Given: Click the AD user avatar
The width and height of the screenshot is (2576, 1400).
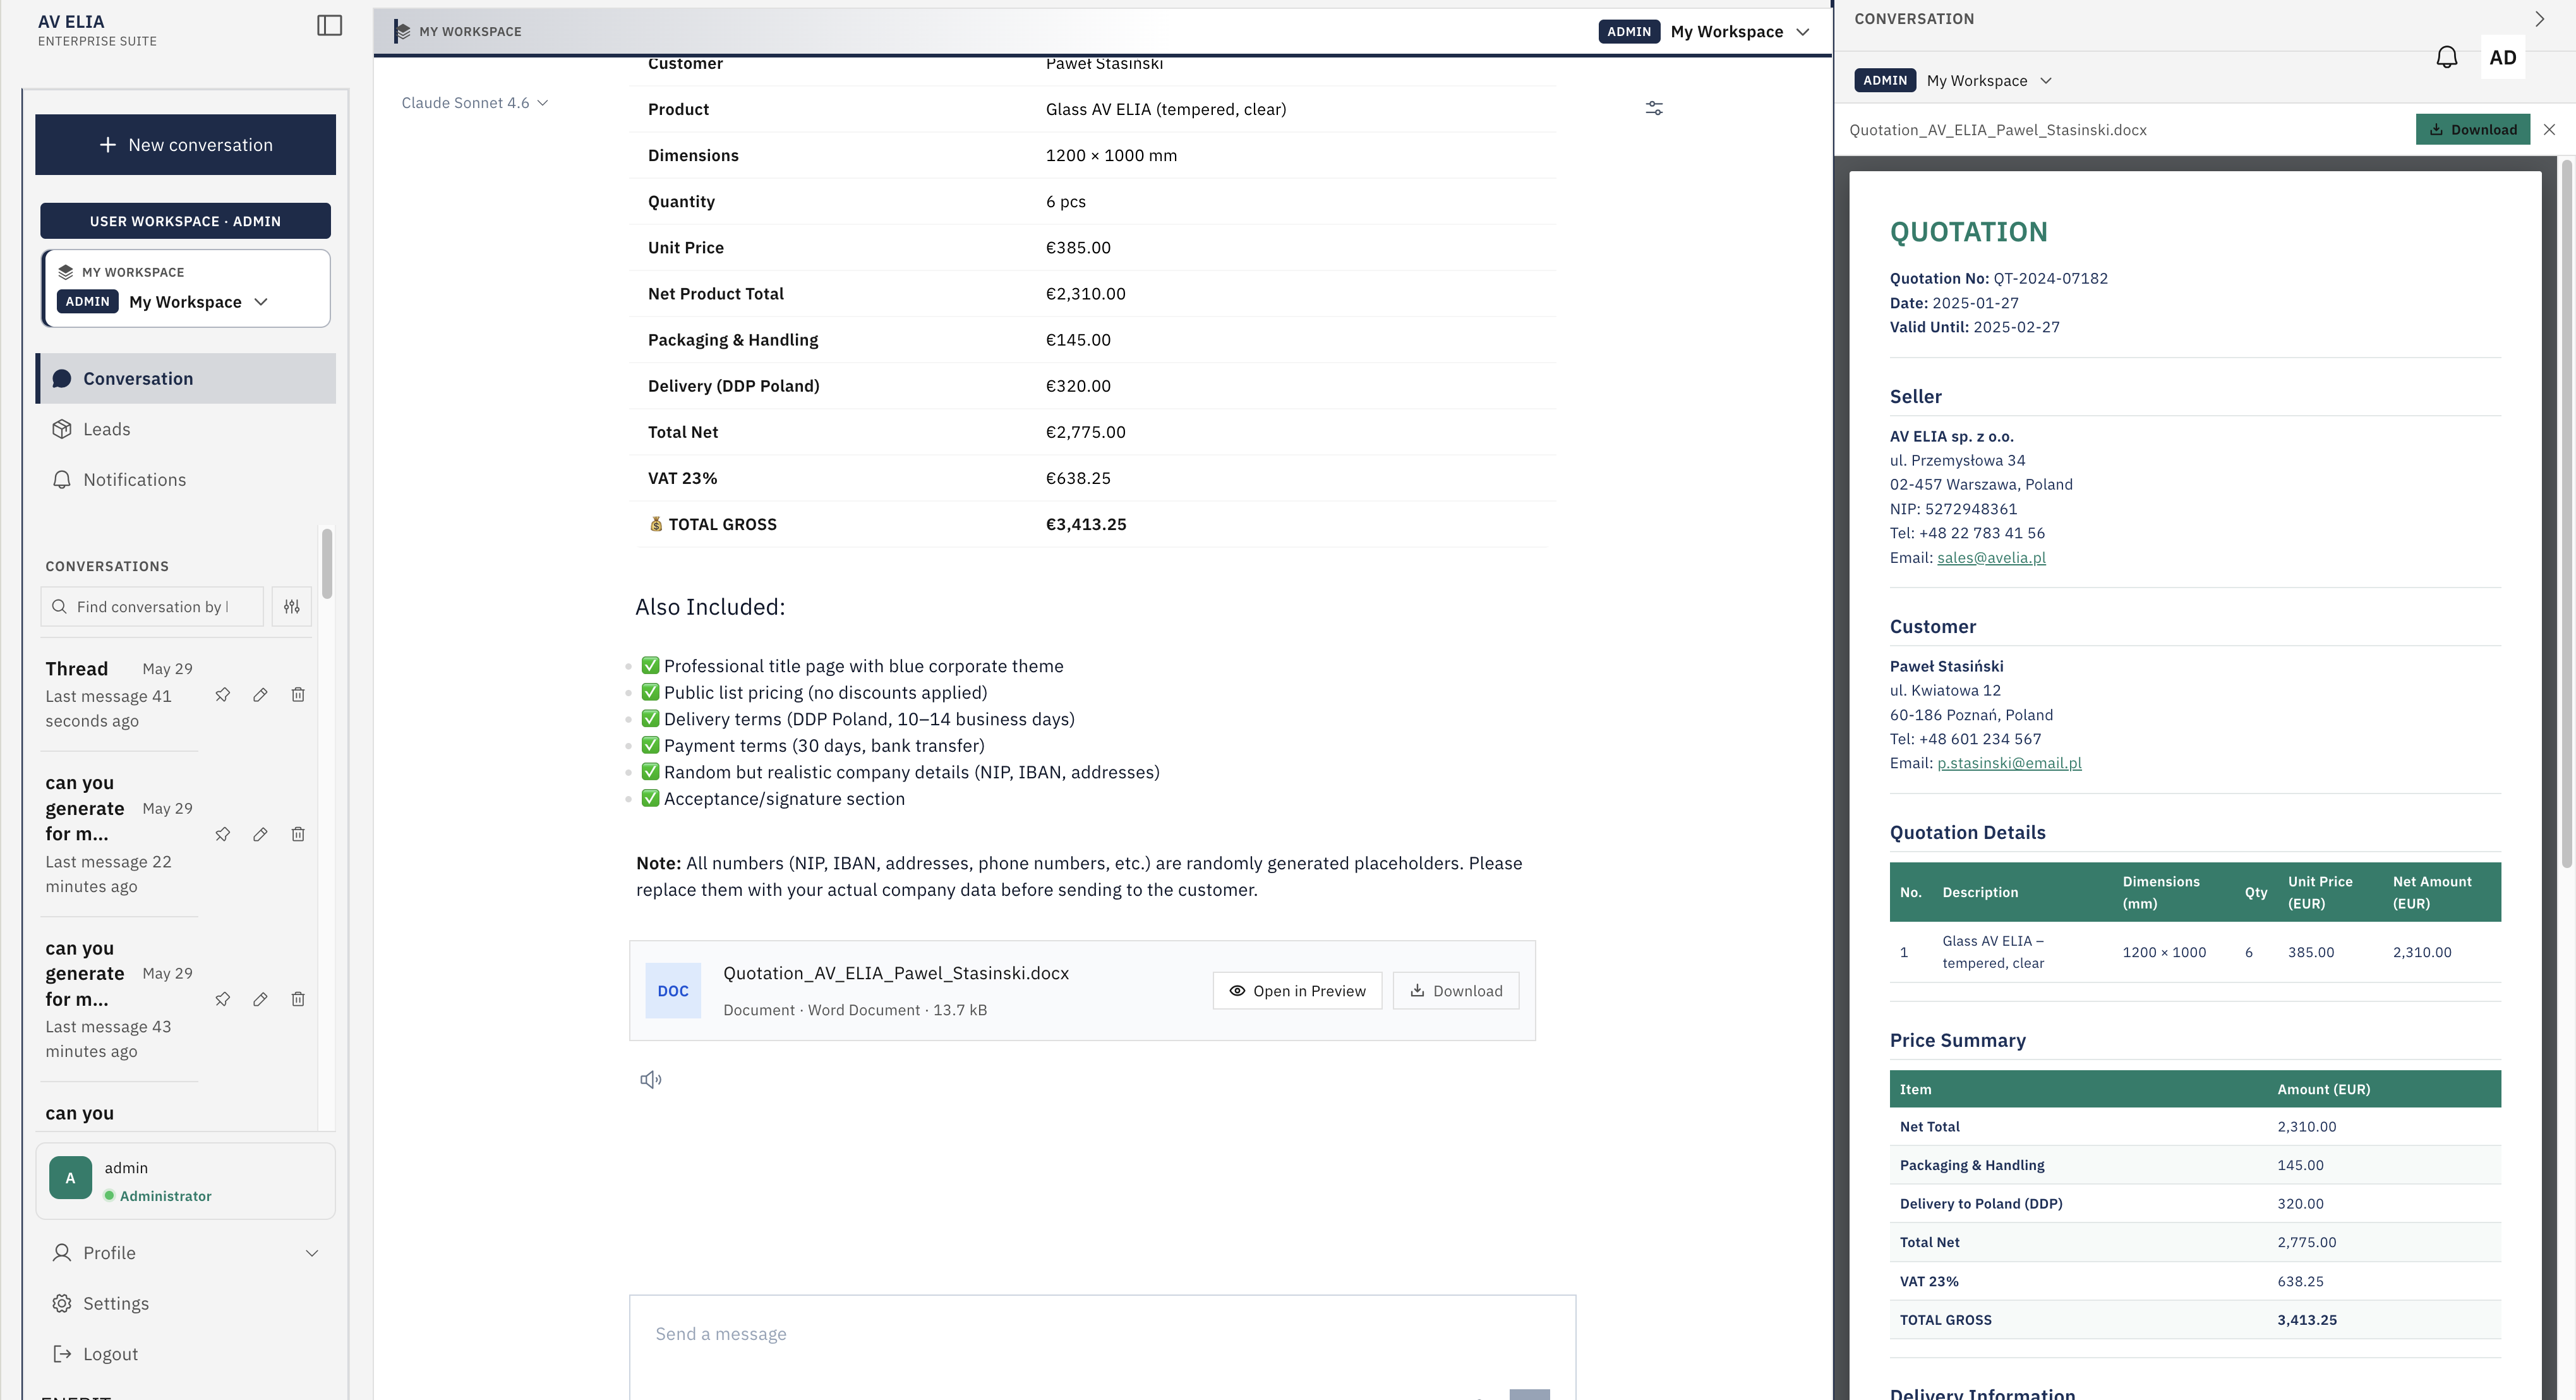Looking at the screenshot, I should [x=2503, y=58].
